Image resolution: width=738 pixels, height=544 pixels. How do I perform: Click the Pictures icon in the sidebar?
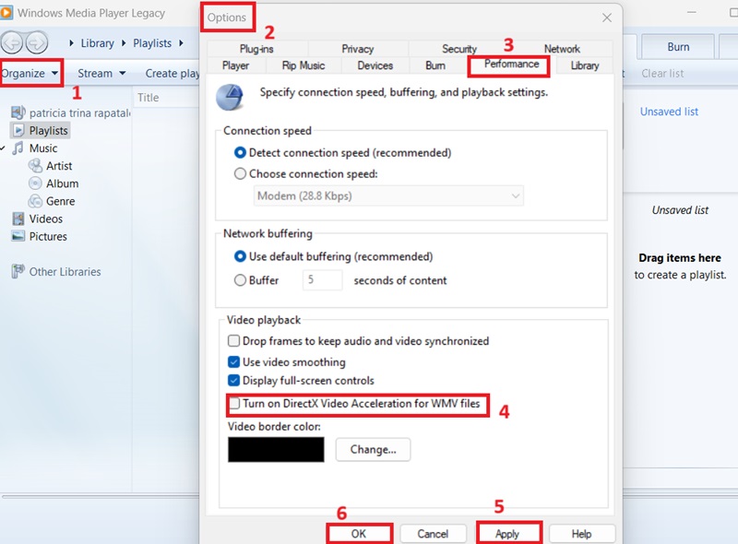click(x=18, y=236)
